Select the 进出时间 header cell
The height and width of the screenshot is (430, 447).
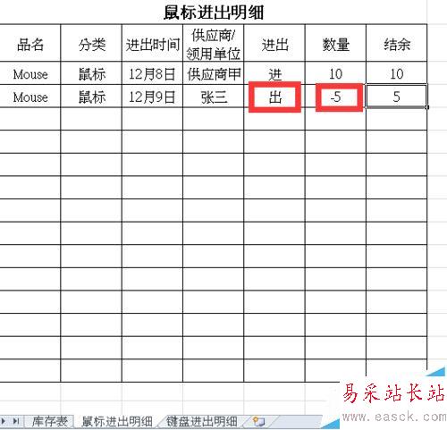[152, 43]
